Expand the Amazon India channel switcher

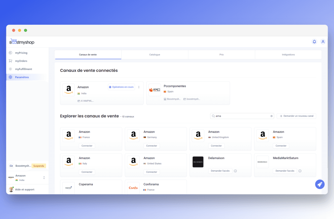[44, 178]
